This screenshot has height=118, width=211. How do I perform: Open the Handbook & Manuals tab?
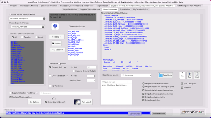tap(29, 6)
